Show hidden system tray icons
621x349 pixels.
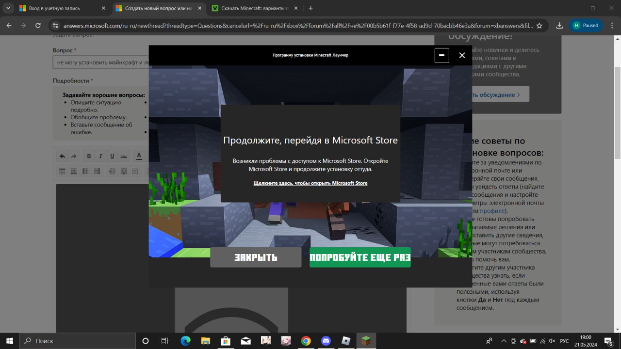[x=504, y=341]
